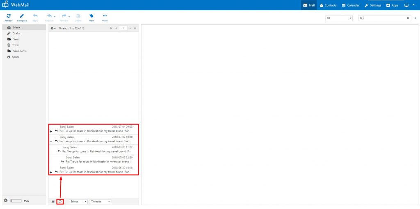Open the Select dropdown in footer
This screenshot has height=209, width=420.
(78, 202)
